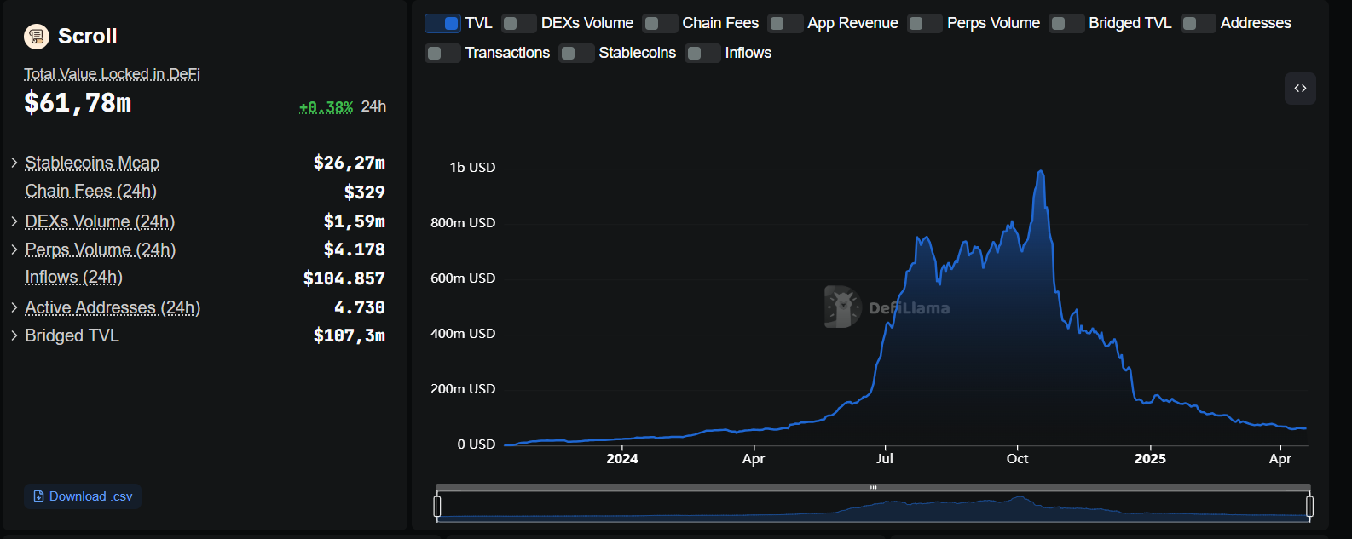1352x539 pixels.
Task: Click the $61,78m TVL value
Action: pos(78,103)
